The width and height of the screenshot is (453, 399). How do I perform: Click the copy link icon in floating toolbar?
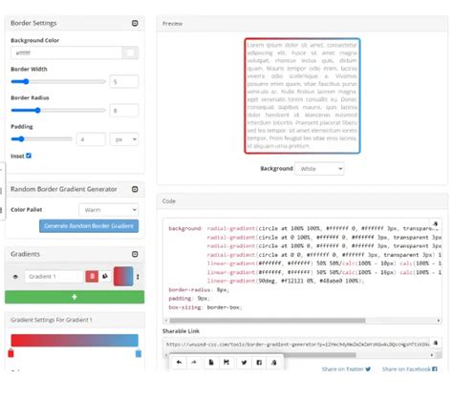[x=273, y=363]
